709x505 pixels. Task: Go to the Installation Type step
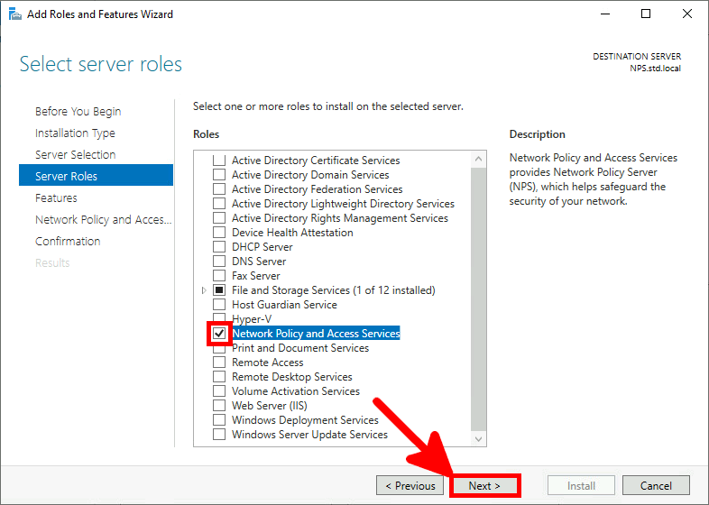75,133
